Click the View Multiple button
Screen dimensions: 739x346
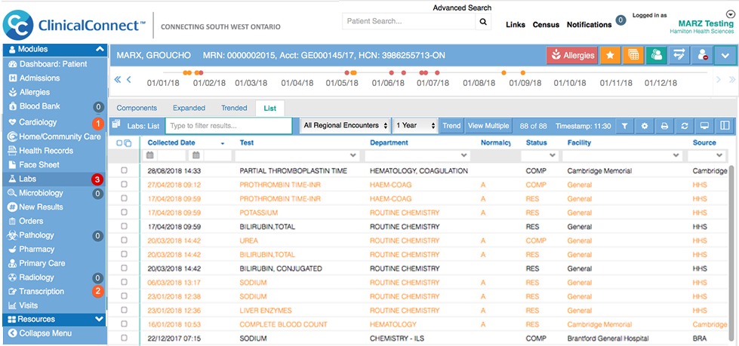pyautogui.click(x=488, y=126)
